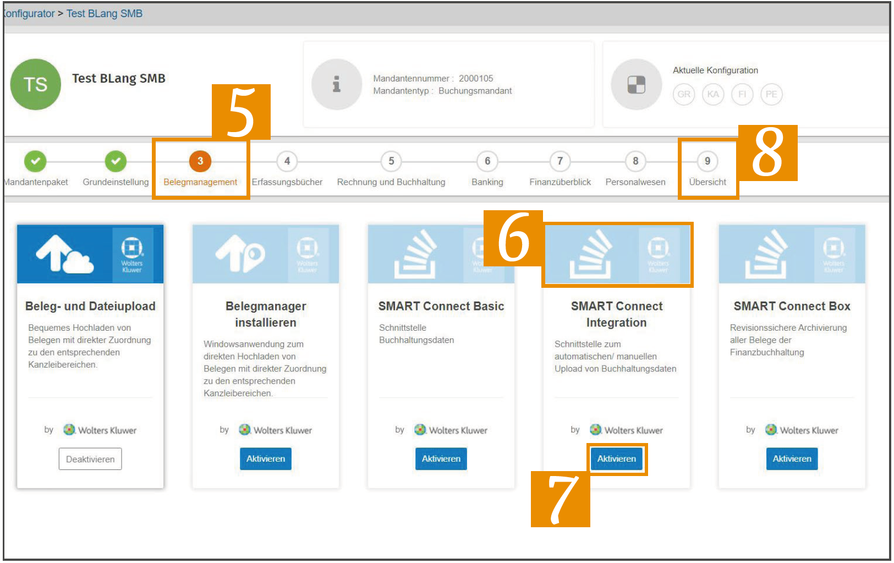The height and width of the screenshot is (563, 894).
Task: Open the Test BLang SMB breadcrumb link
Action: click(x=105, y=13)
